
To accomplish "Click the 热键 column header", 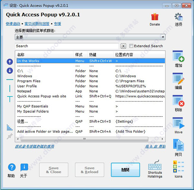I will (101, 55).
